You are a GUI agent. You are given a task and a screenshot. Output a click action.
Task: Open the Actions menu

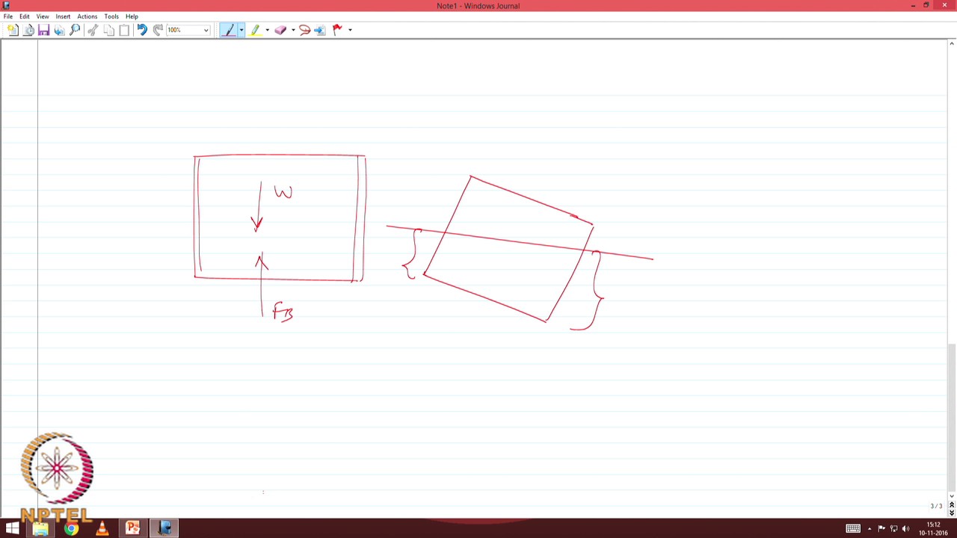point(87,16)
